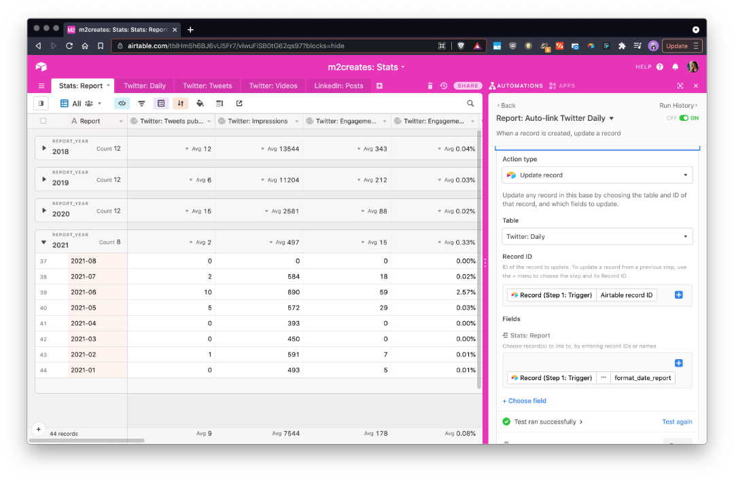Click the trash icon next to SHARE

[x=430, y=86]
